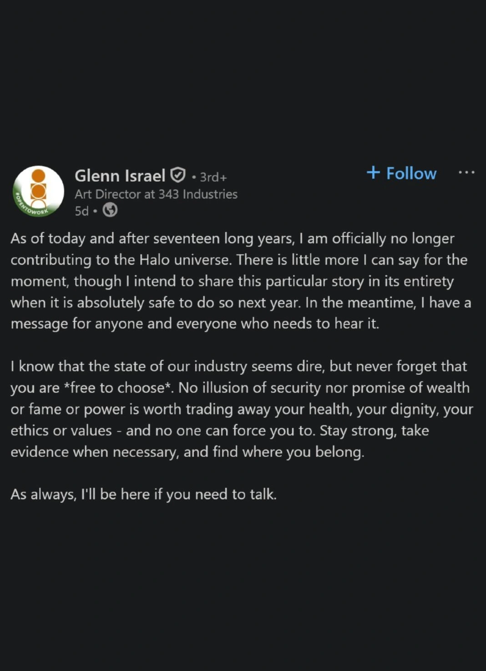This screenshot has width=486, height=671.
Task: Click the Art Director at 343 Industries headline
Action: coord(156,194)
